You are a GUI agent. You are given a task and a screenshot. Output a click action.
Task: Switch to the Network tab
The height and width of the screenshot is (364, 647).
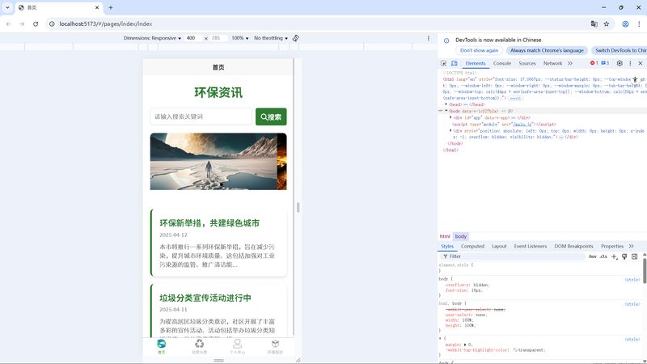[x=552, y=63]
